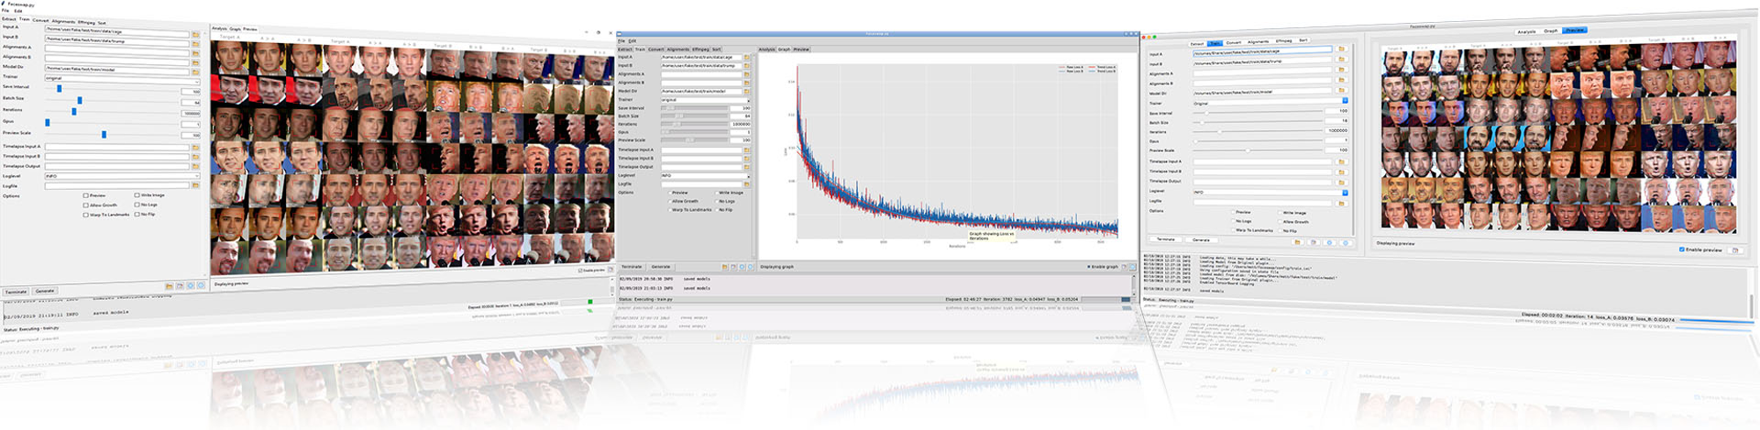Viewport: 1760px width, 430px height.
Task: Click the Generate button in the middle window
Action: tap(661, 266)
